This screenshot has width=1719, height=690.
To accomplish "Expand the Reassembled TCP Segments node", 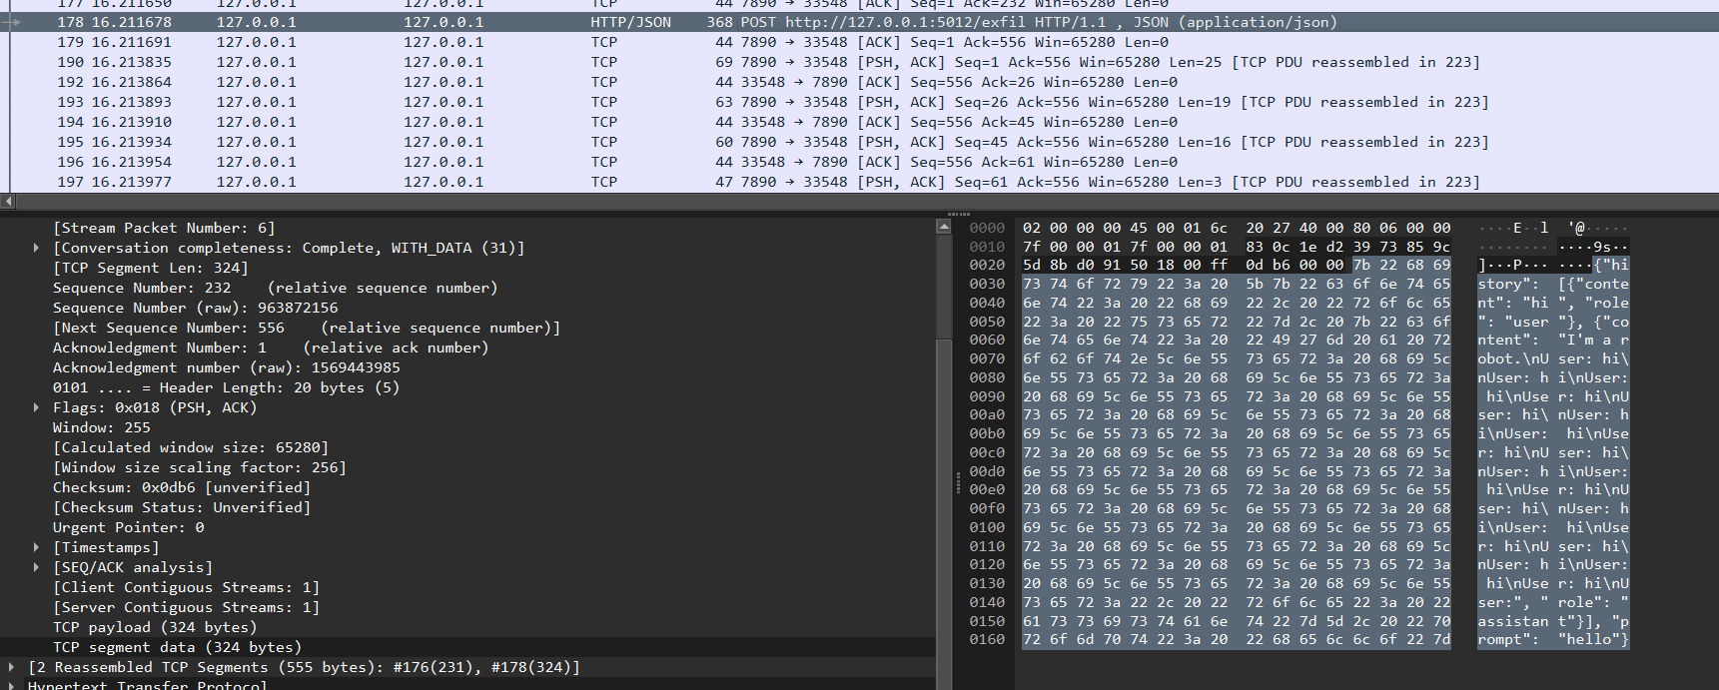I will [12, 667].
